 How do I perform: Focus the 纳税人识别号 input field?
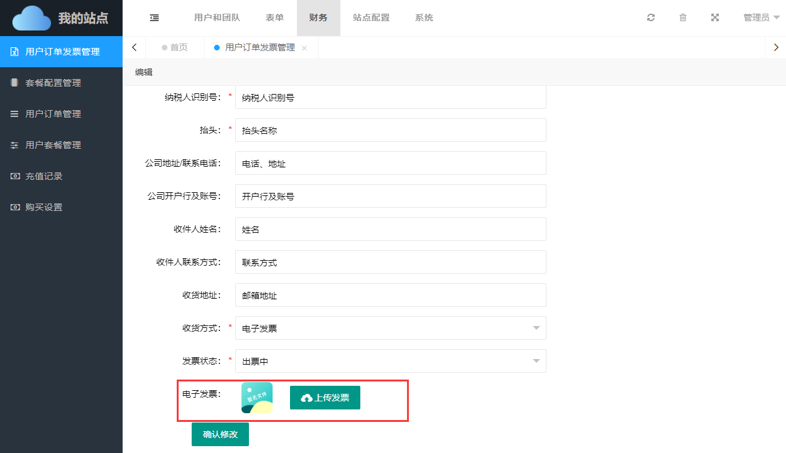point(390,97)
